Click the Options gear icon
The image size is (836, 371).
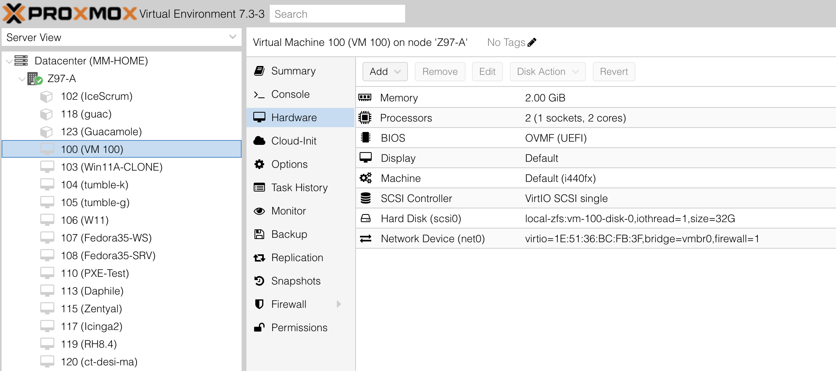(259, 164)
